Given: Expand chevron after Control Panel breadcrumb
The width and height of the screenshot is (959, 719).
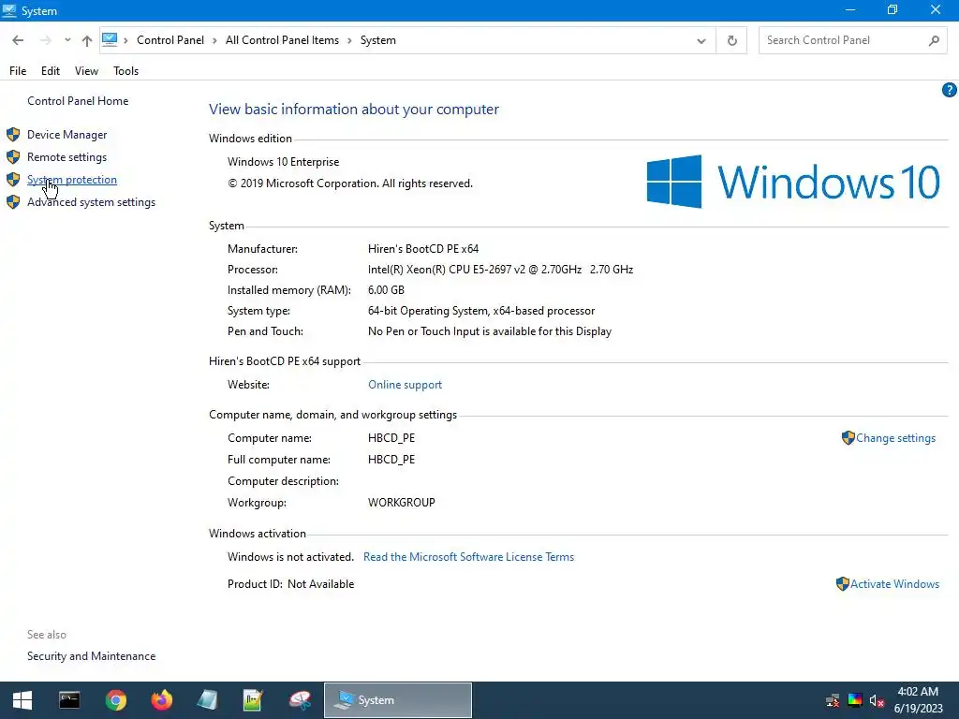Looking at the screenshot, I should (x=214, y=40).
